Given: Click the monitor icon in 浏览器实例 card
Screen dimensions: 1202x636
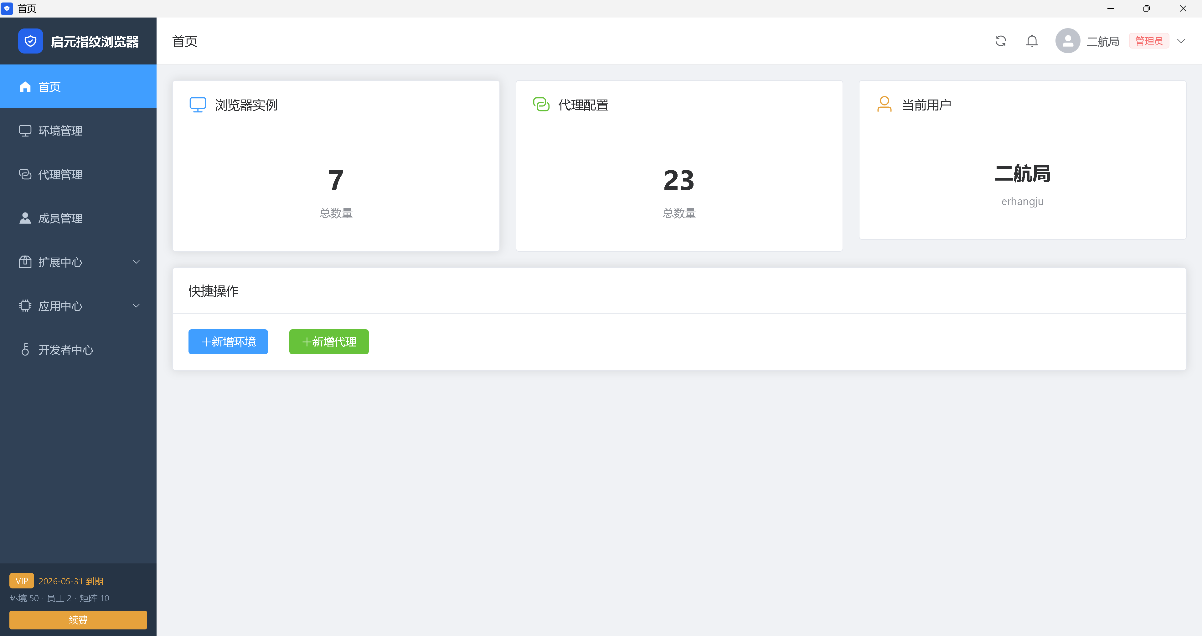Looking at the screenshot, I should [198, 105].
